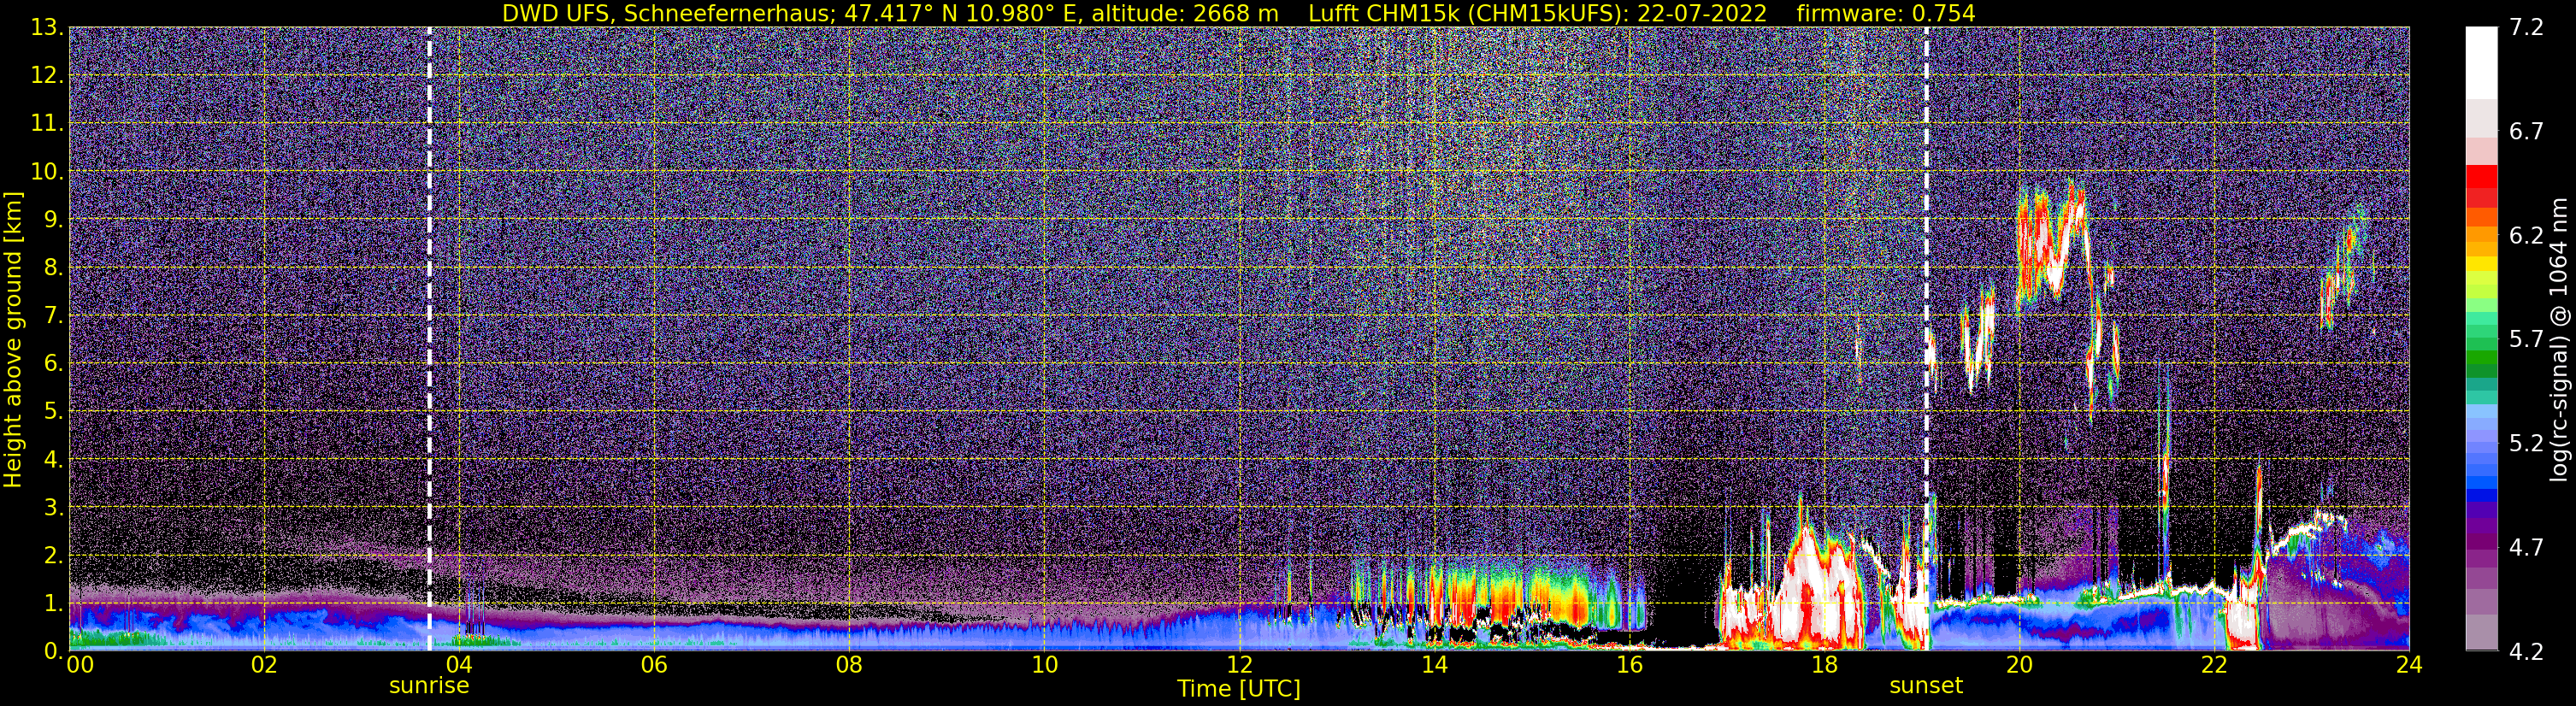2576x706 pixels.
Task: Click the time axis tick '20'
Action: click(x=2019, y=666)
